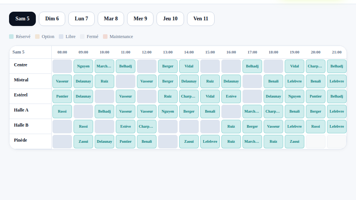
Task: Open Ruiz booking on Halle B at 16:00
Action: click(231, 127)
